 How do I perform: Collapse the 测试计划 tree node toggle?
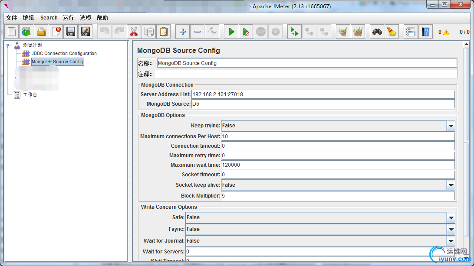coord(8,45)
